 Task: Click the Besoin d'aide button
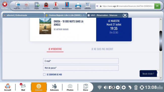pyautogui.click(x=148, y=74)
